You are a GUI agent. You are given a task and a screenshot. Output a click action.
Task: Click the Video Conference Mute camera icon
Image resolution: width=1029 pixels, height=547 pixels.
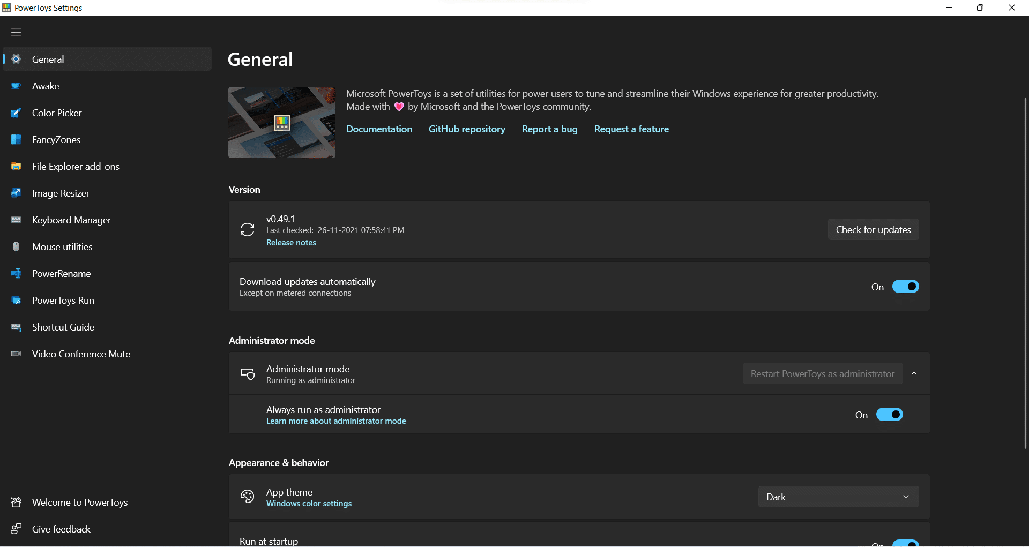tap(16, 354)
